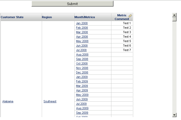
Task: Select the Jan 2008 month link
Action: pyautogui.click(x=82, y=23)
